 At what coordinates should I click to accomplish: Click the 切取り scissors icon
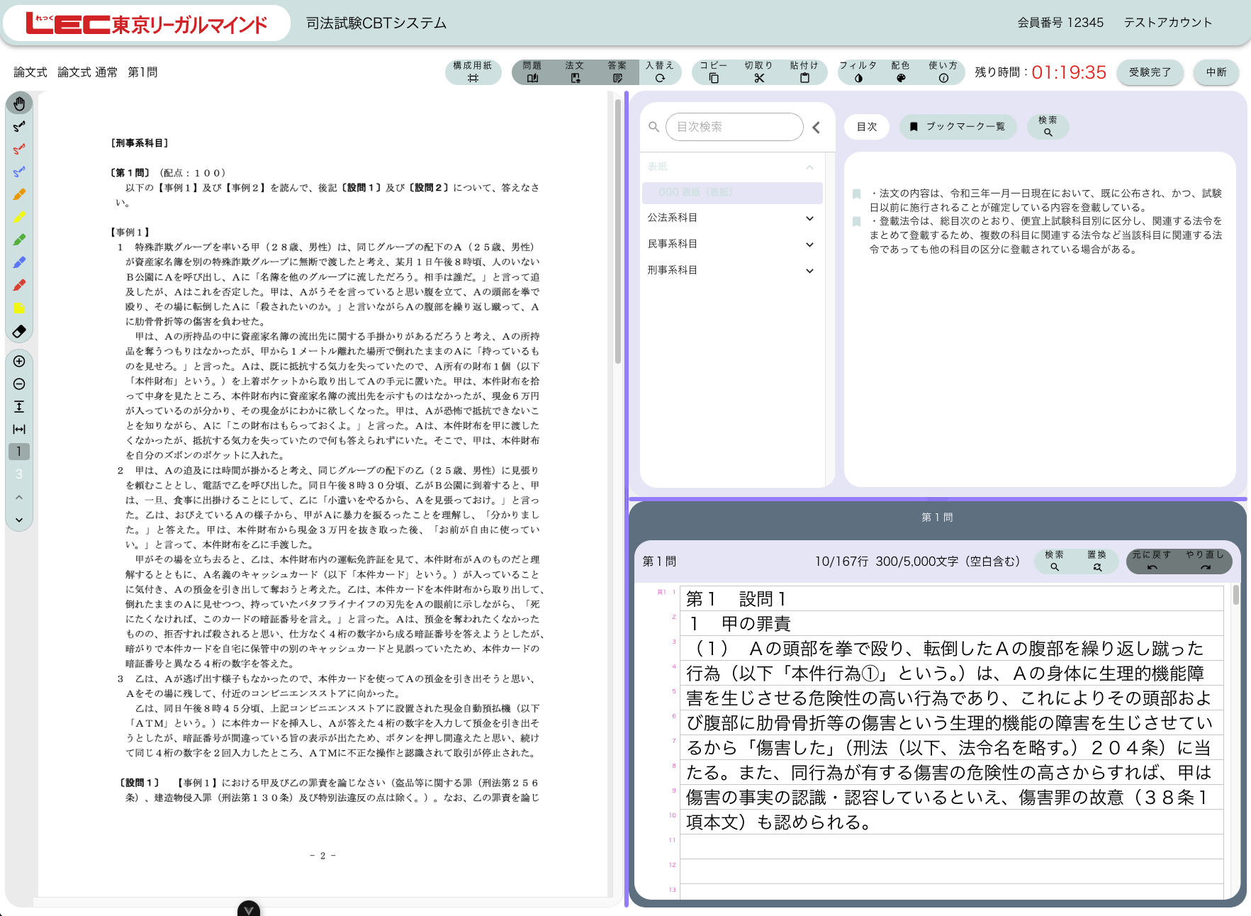click(x=758, y=72)
